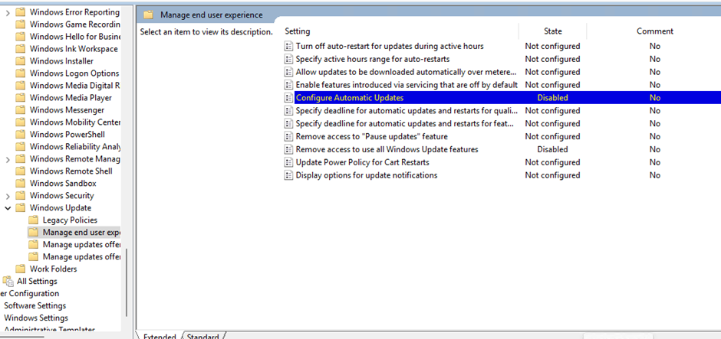Sort by the Setting column header
This screenshot has width=721, height=339.
[x=298, y=31]
